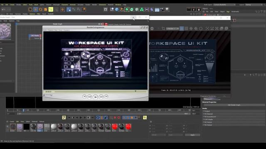266x149 pixels.
Task: Click the dotted grid icon in render view
Action: [186, 29]
